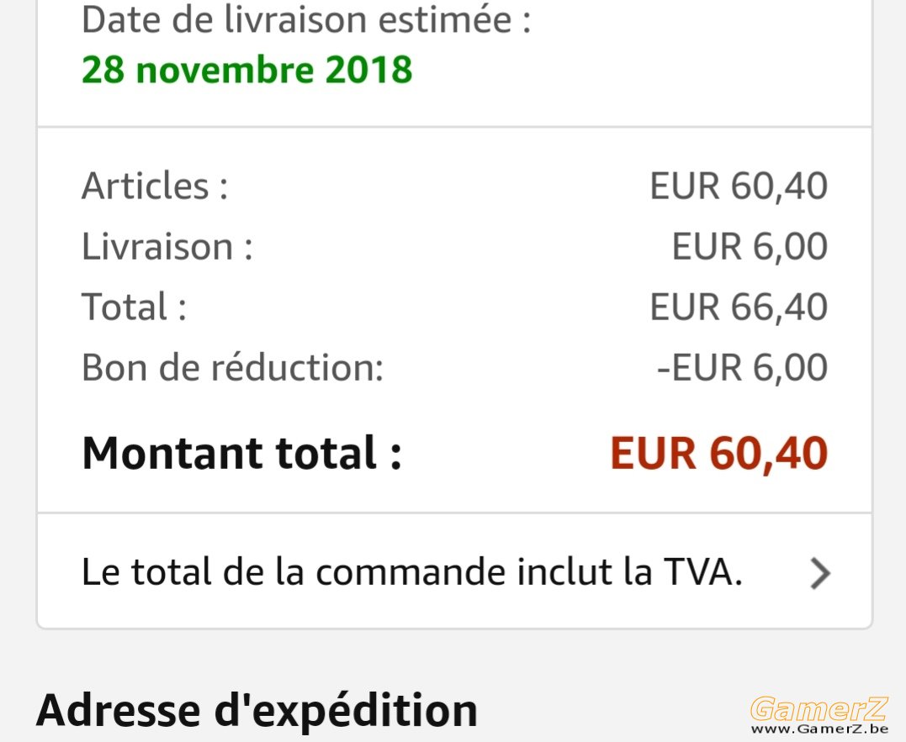The image size is (906, 742).
Task: Open 'Le total de la commande inclut la TVA.'
Action: pos(454,571)
